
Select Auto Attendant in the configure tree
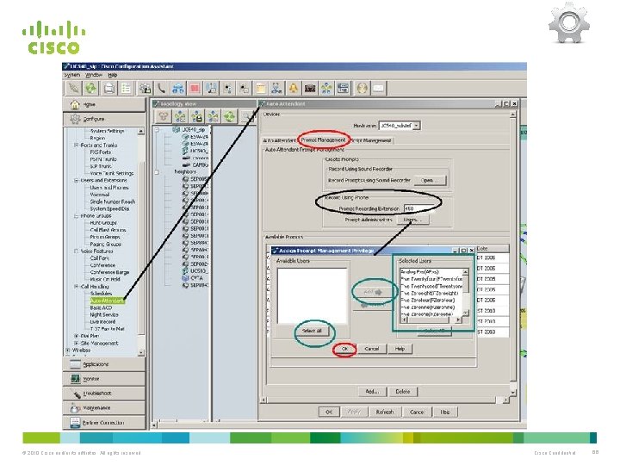(x=107, y=301)
